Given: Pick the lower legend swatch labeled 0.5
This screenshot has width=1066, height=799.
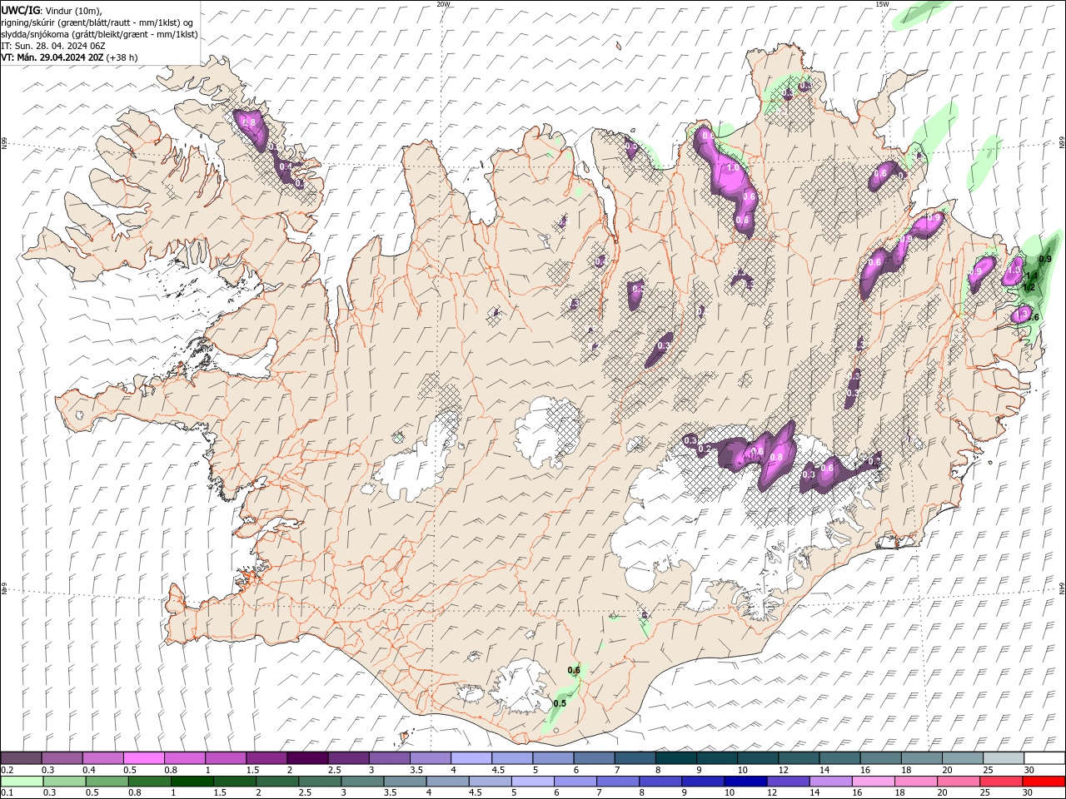Looking at the screenshot, I should [x=107, y=782].
